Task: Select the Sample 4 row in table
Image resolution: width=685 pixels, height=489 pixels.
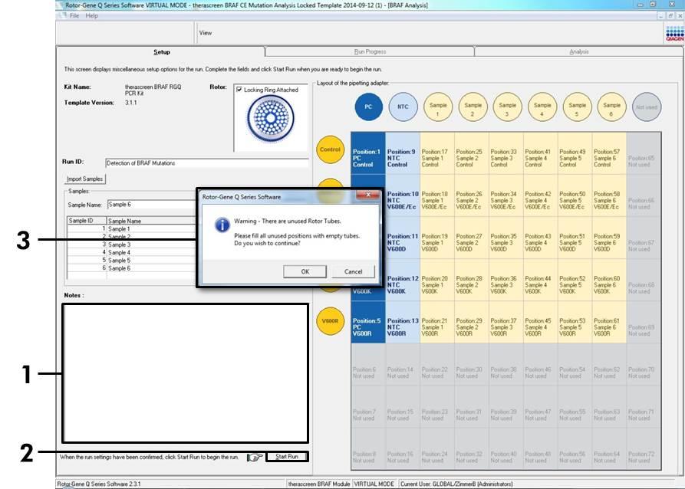Action: (131, 252)
